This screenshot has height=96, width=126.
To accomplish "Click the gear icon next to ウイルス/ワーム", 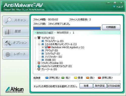I will click(43, 41).
